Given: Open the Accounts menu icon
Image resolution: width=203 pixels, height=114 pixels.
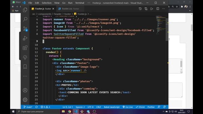Looking at the screenshot, I should [25, 90].
